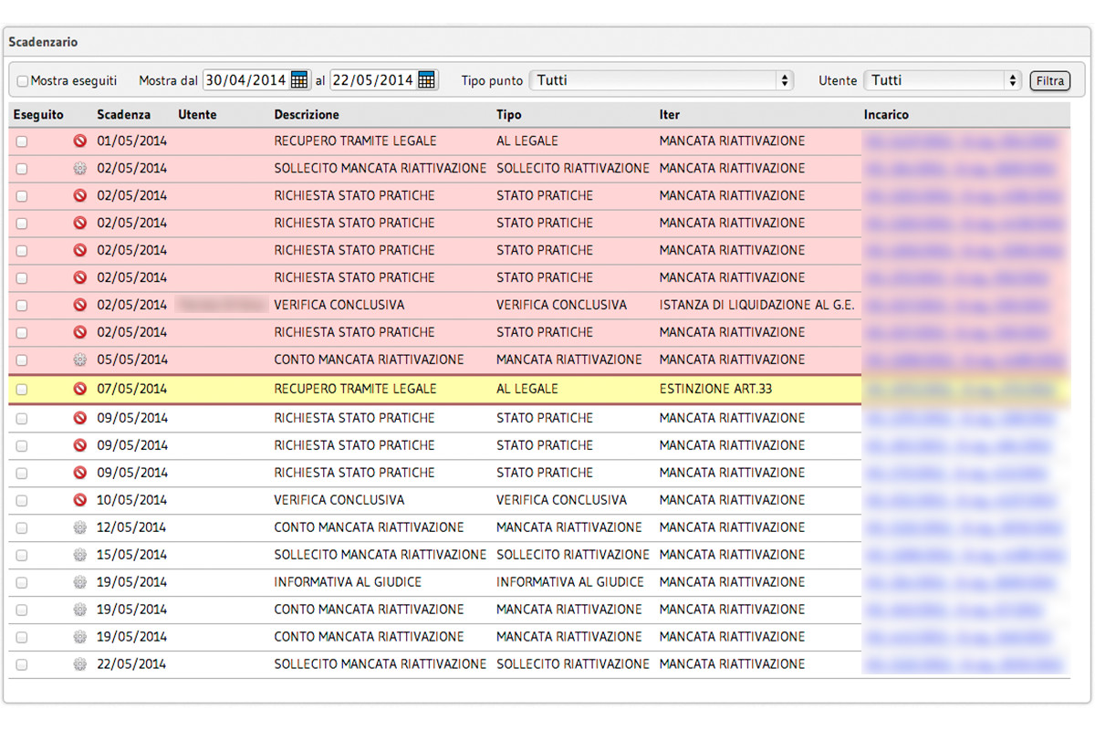
Task: Click the Filtra button
Action: [1050, 81]
